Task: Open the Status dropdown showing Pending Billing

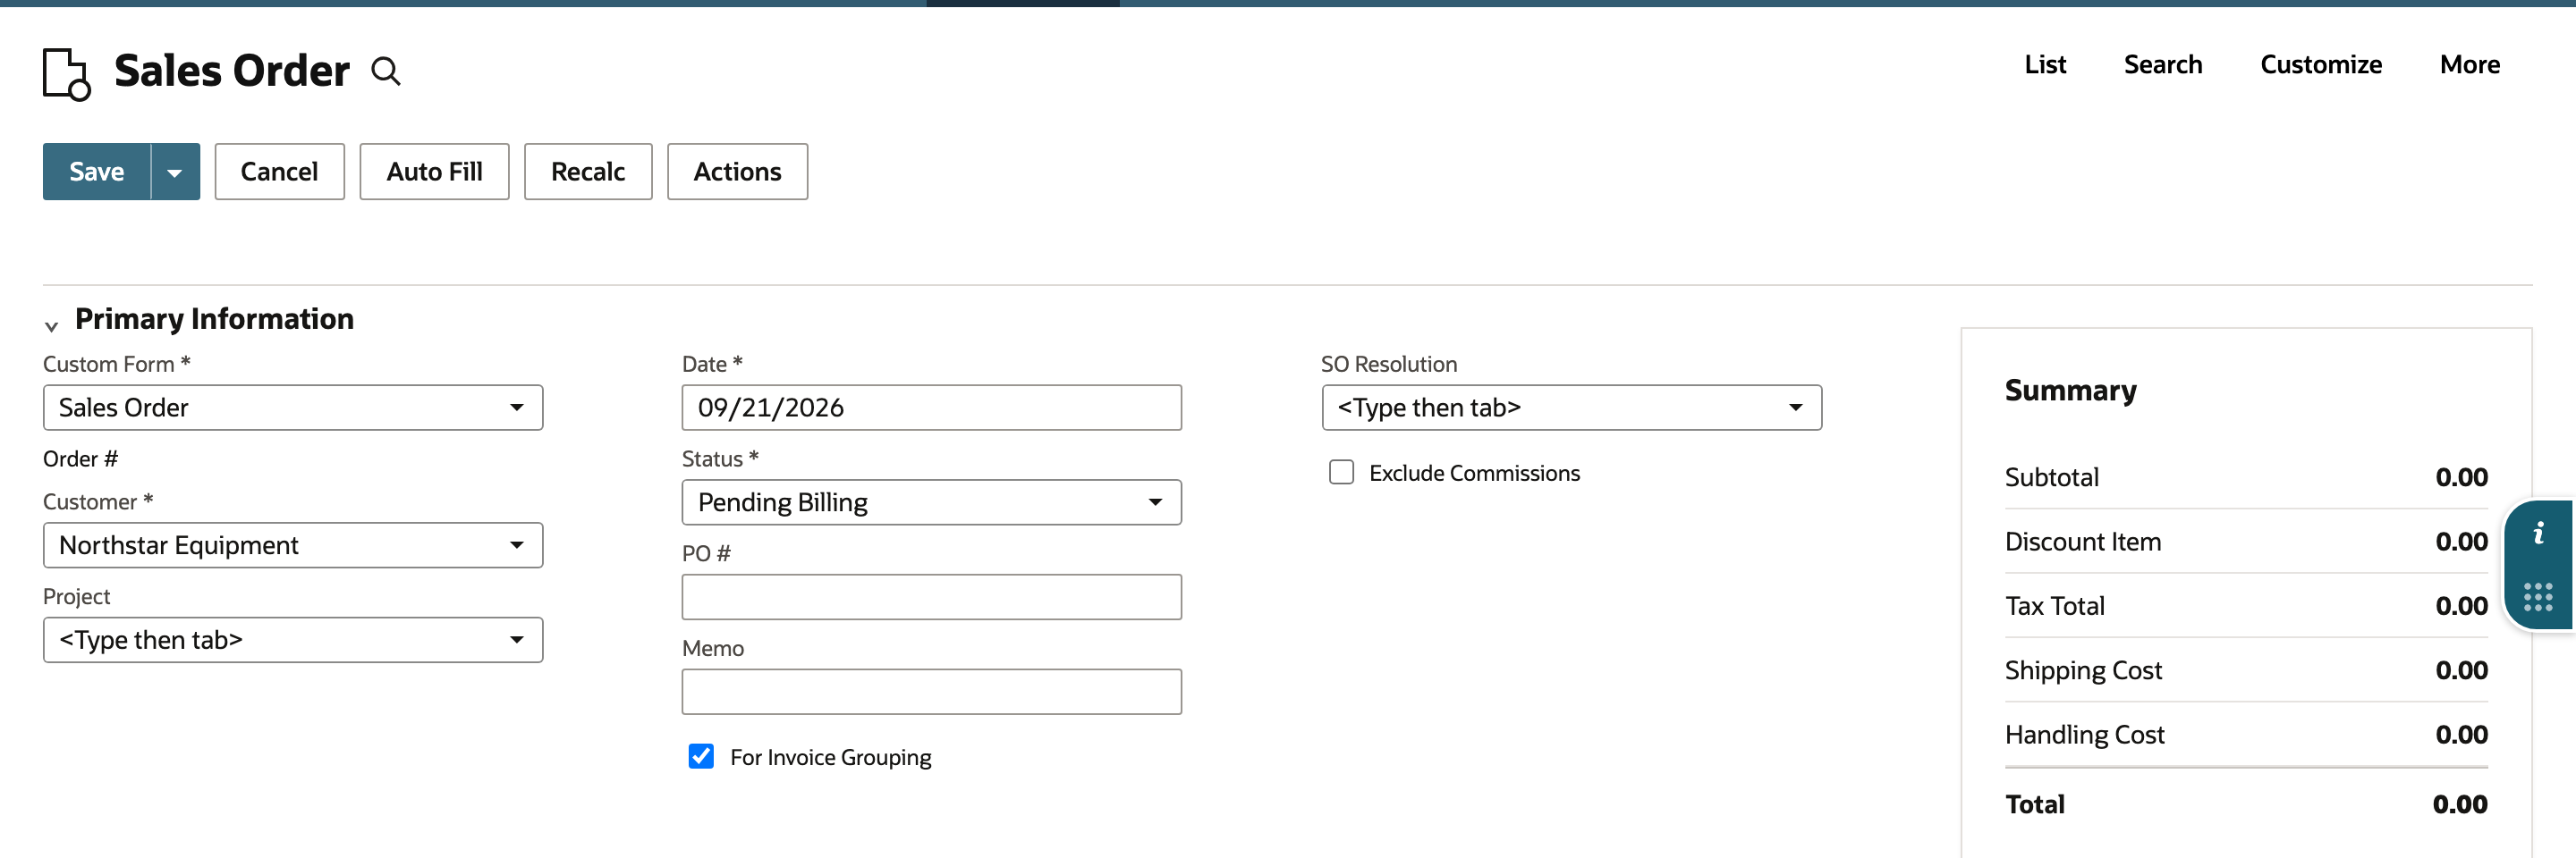Action: (x=931, y=502)
